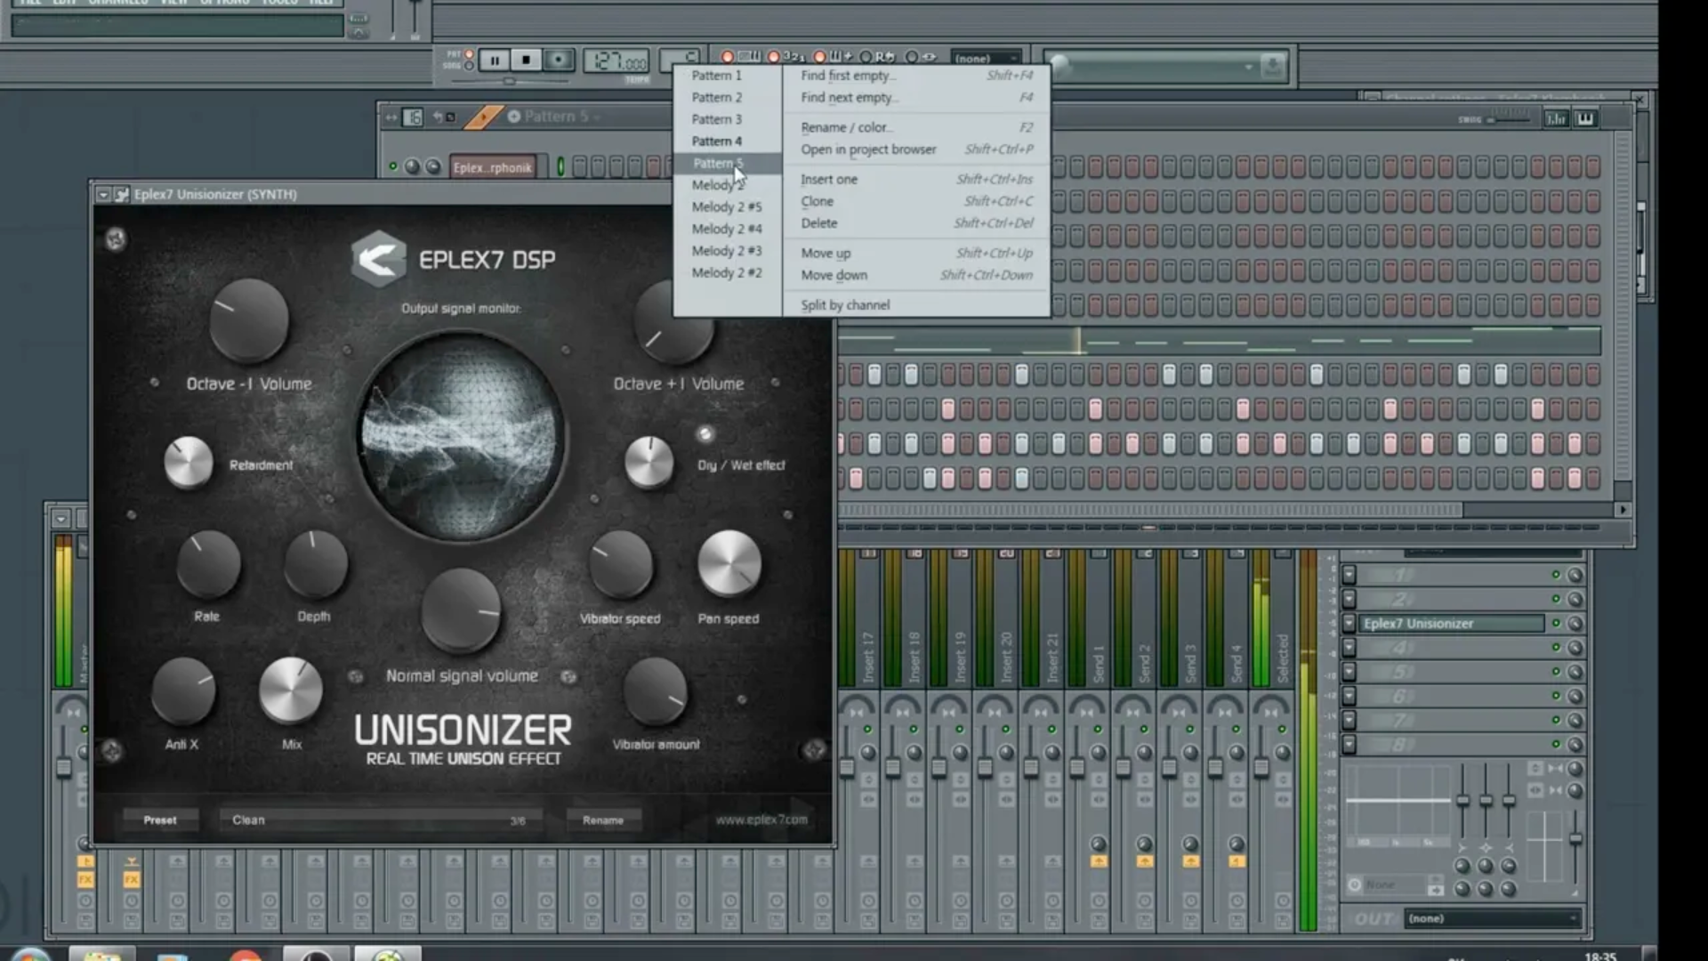Select the Insert 17 mixer track
Screen dimensions: 1708x961
868,658
